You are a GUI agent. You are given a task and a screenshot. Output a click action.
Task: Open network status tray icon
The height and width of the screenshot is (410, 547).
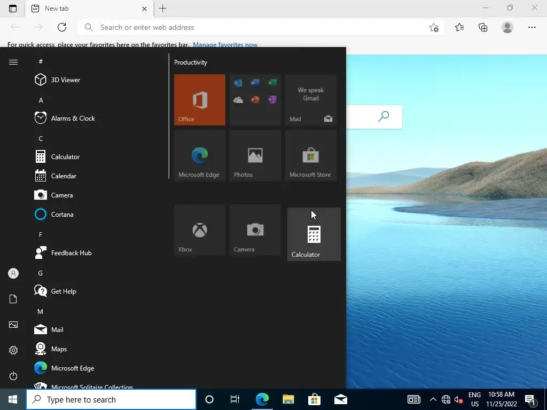(446, 399)
